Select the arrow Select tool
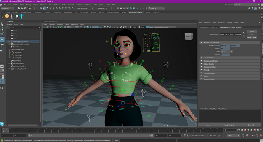Screen dimensions: 263x142 pos(2,24)
